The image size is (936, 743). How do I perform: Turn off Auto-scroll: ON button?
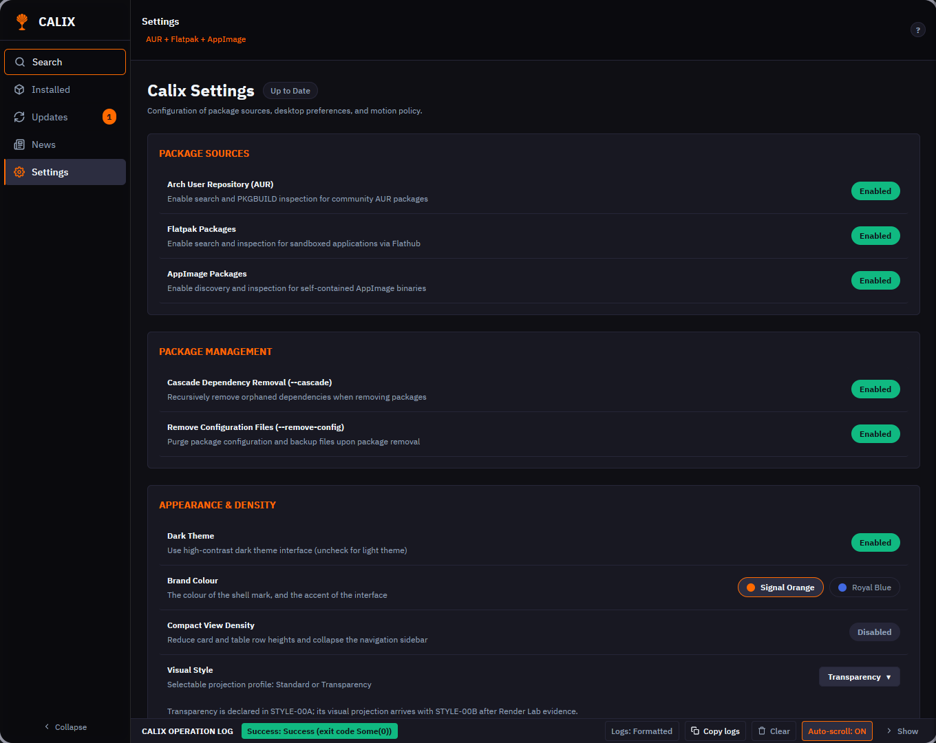(x=837, y=731)
